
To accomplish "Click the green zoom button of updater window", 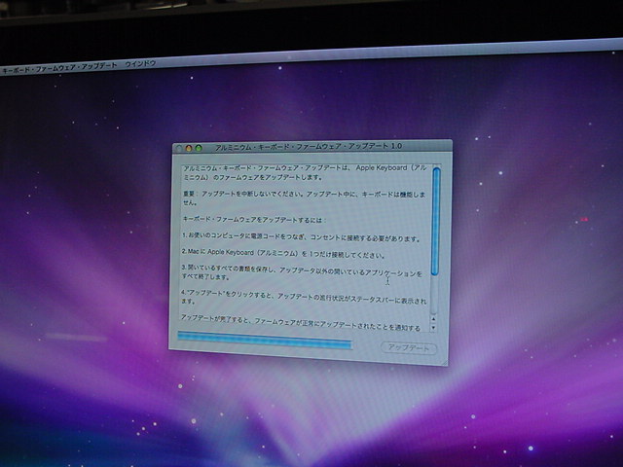I will pyautogui.click(x=199, y=149).
